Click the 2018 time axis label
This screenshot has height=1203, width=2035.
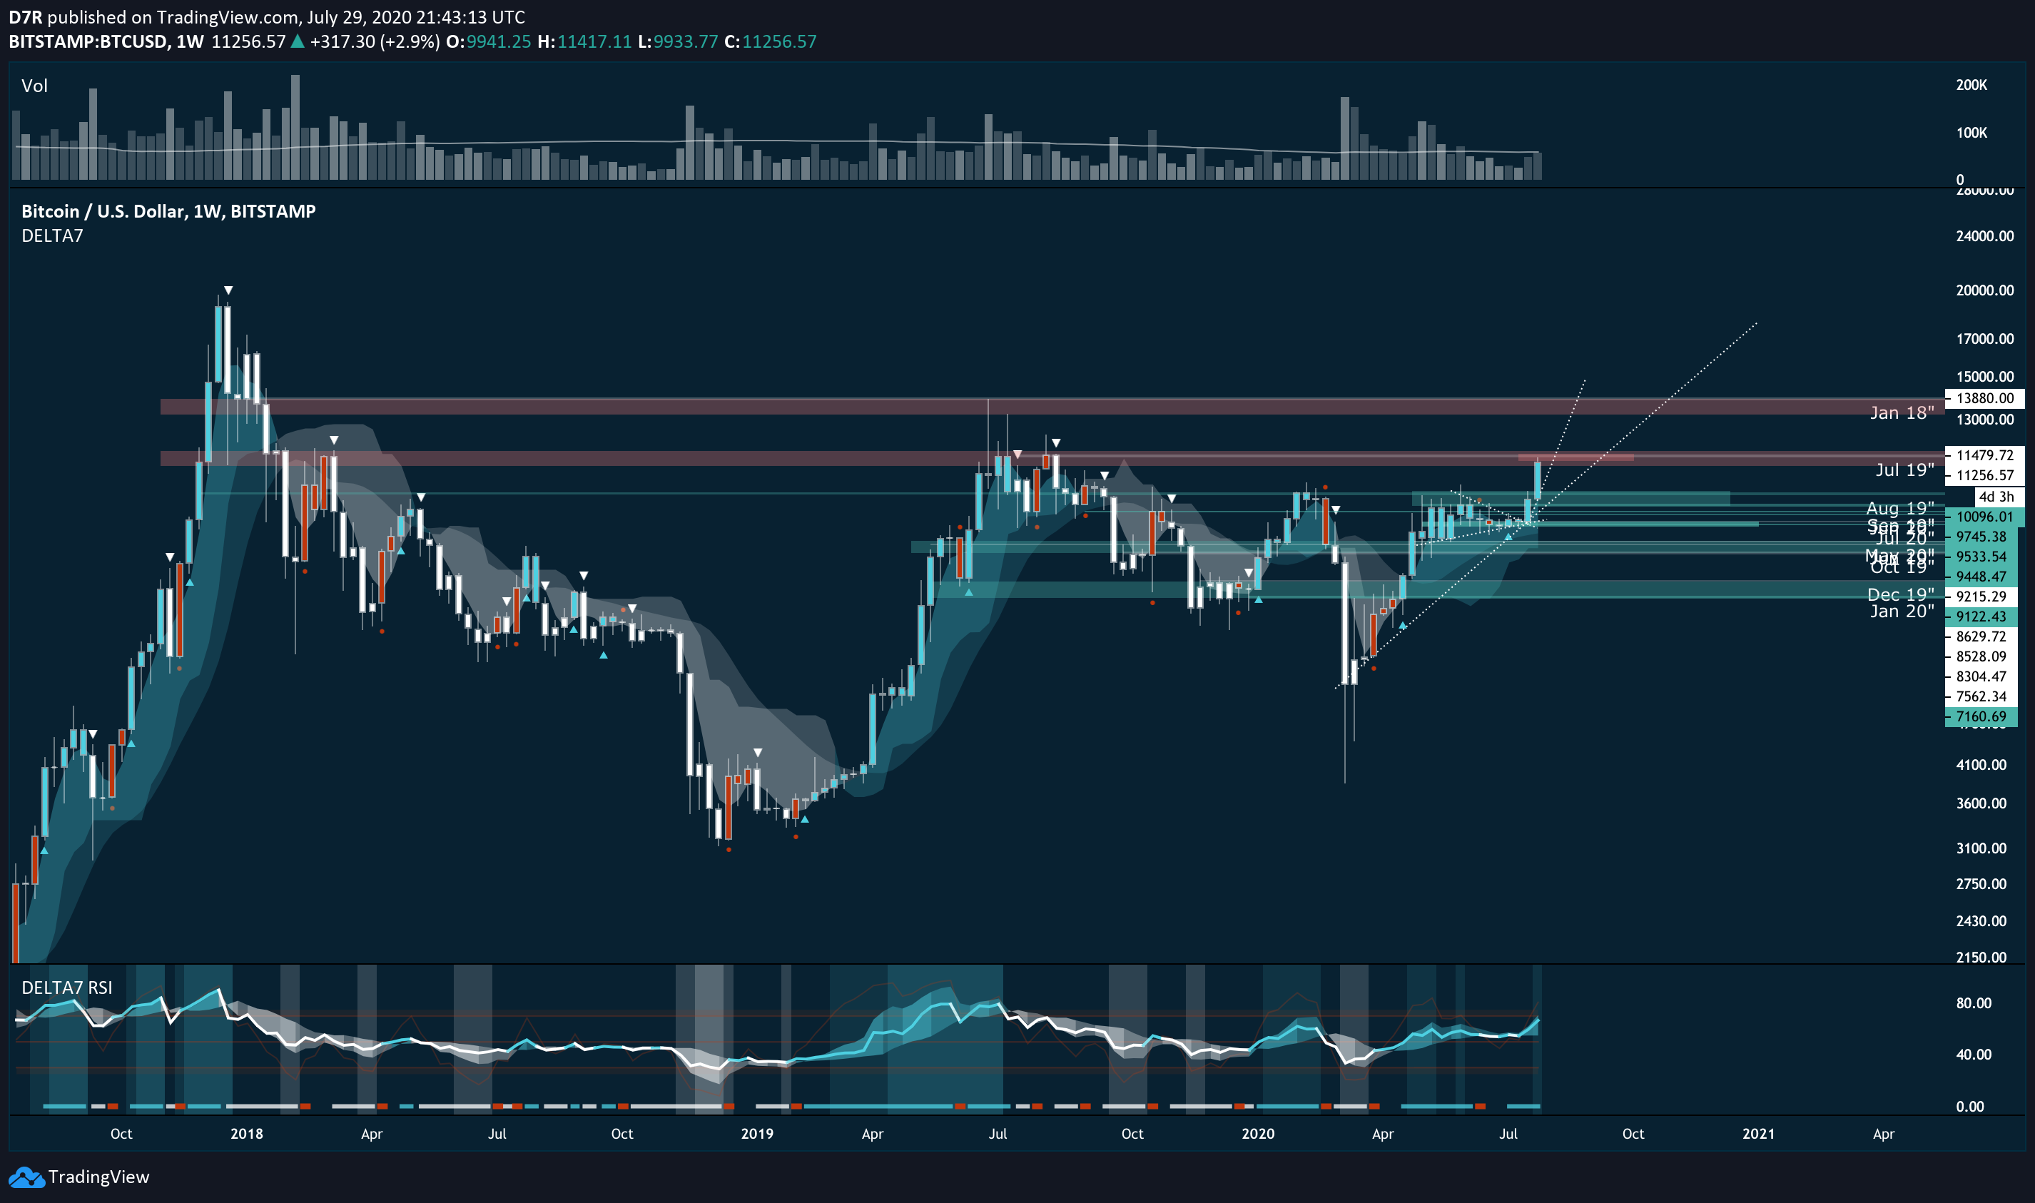point(246,1134)
